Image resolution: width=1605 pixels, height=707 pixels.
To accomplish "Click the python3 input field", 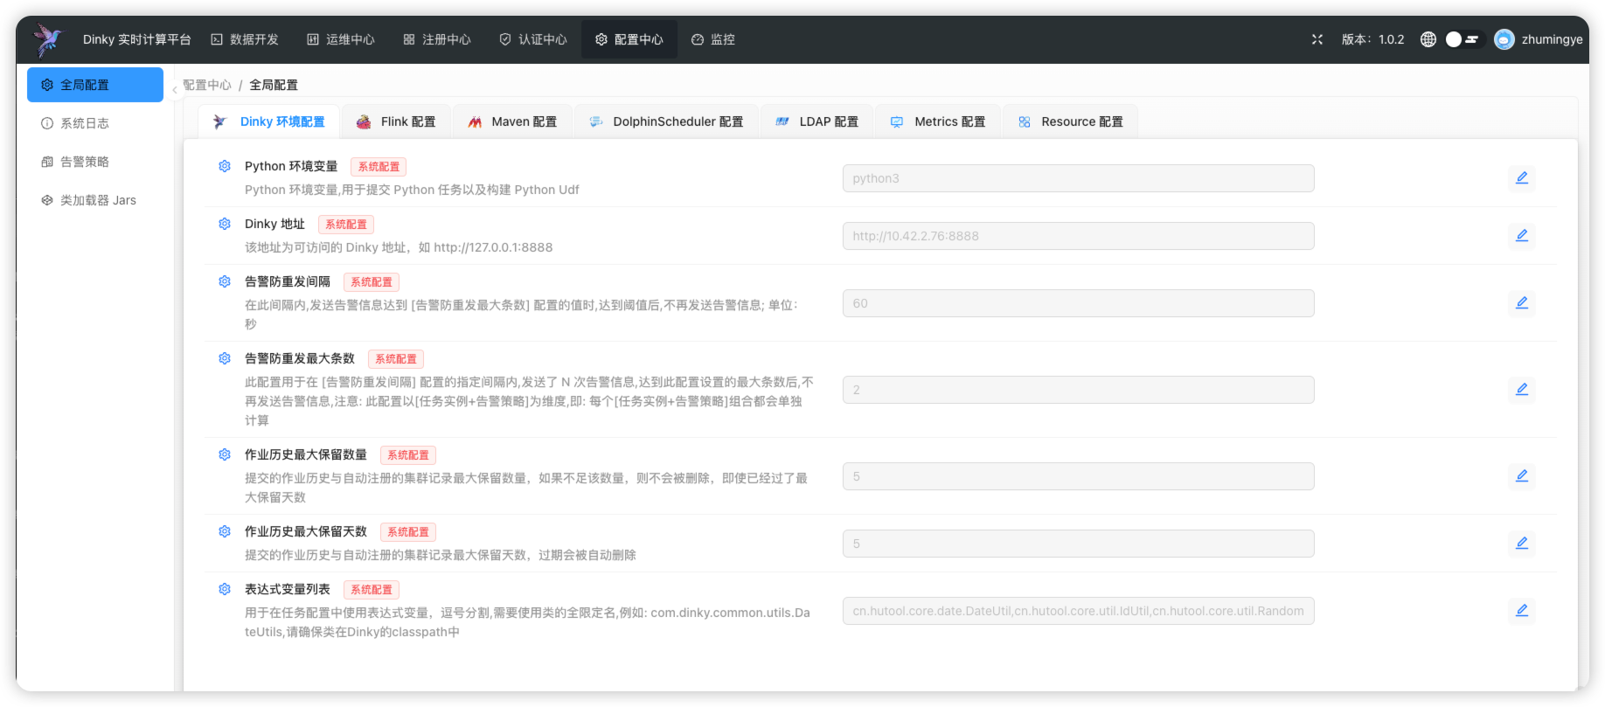I will coord(1078,178).
